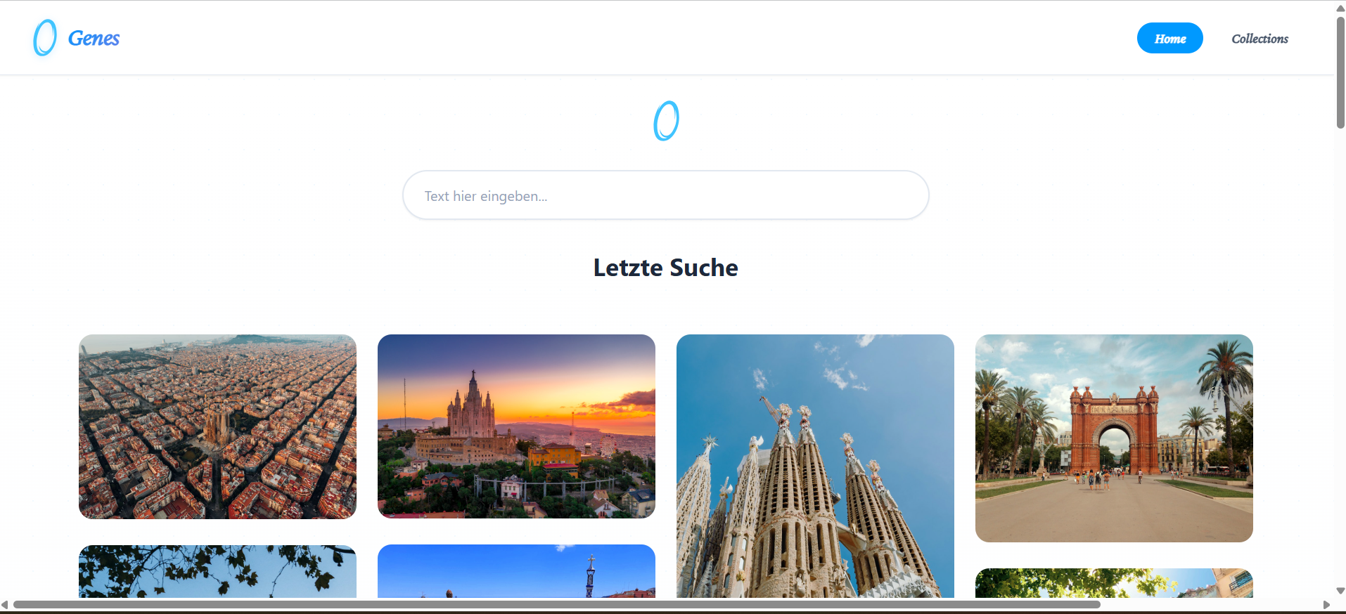Screen dimensions: 1346x614
Task: Open the red brick triumphal arch photo
Action: point(1114,438)
